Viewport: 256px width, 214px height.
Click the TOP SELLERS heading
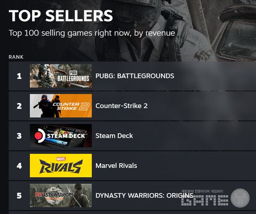point(61,15)
